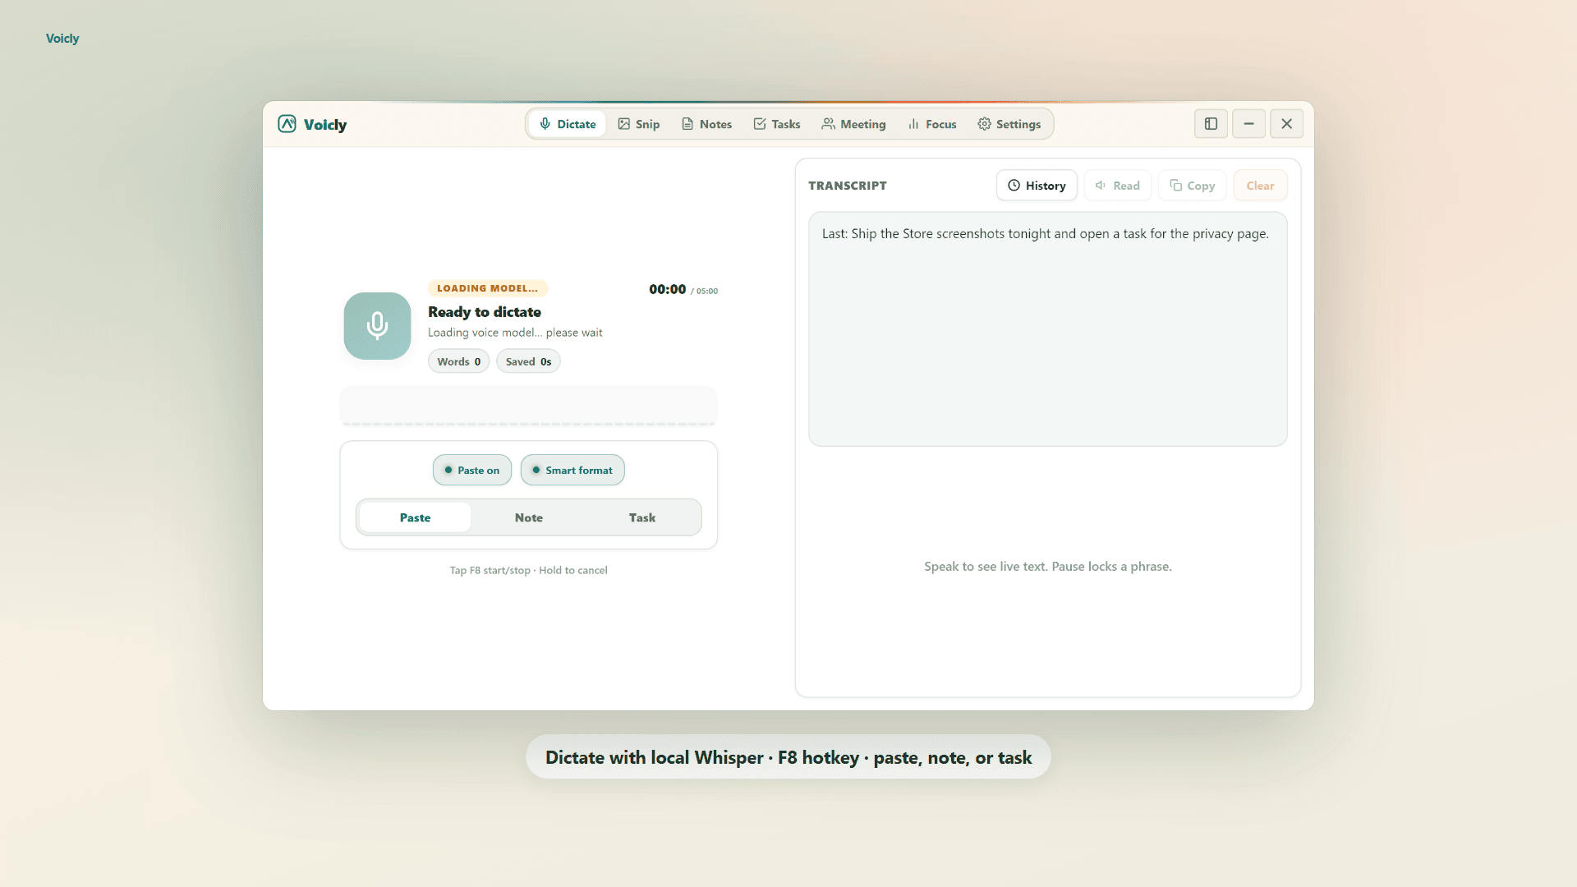This screenshot has width=1577, height=887.
Task: Click the audio waveform strip
Action: 529,407
